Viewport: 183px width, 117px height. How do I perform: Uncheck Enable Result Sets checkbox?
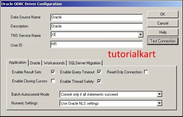53,72
